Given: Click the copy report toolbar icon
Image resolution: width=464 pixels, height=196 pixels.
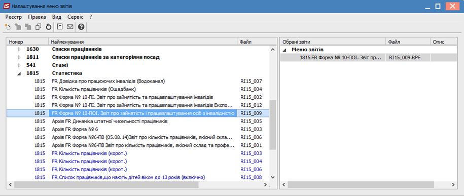Looking at the screenshot, I should point(38,27).
